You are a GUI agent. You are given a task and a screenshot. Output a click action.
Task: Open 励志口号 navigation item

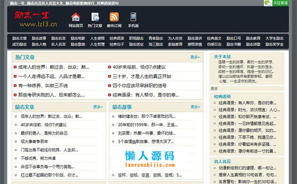point(234,38)
